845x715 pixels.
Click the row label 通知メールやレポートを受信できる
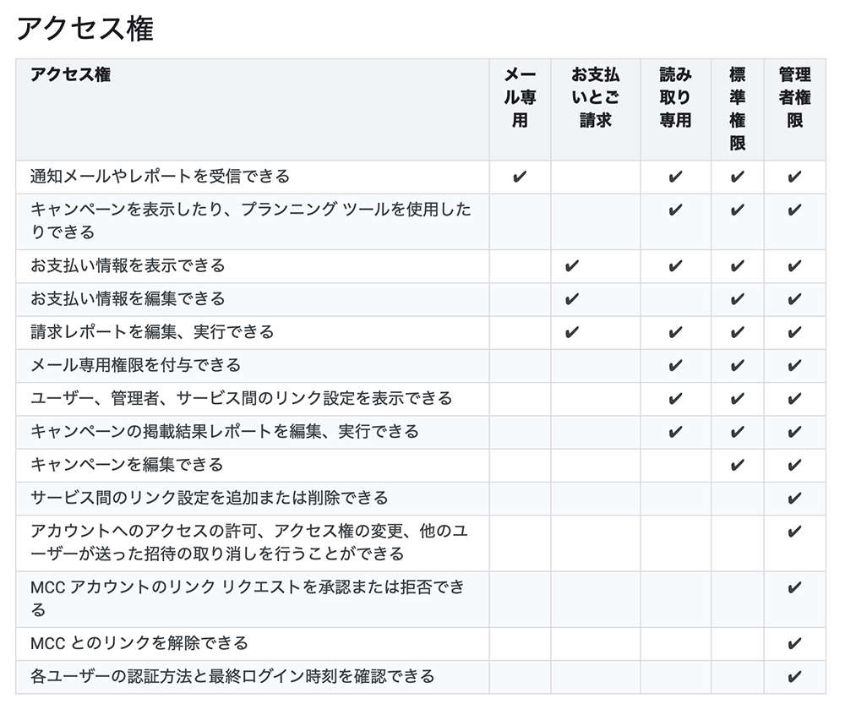(160, 176)
